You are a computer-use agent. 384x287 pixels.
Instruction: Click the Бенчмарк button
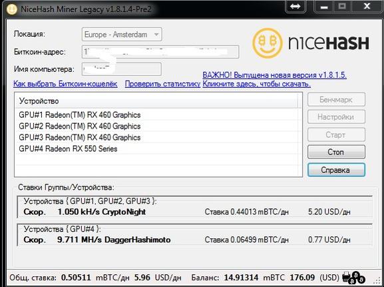(x=336, y=99)
